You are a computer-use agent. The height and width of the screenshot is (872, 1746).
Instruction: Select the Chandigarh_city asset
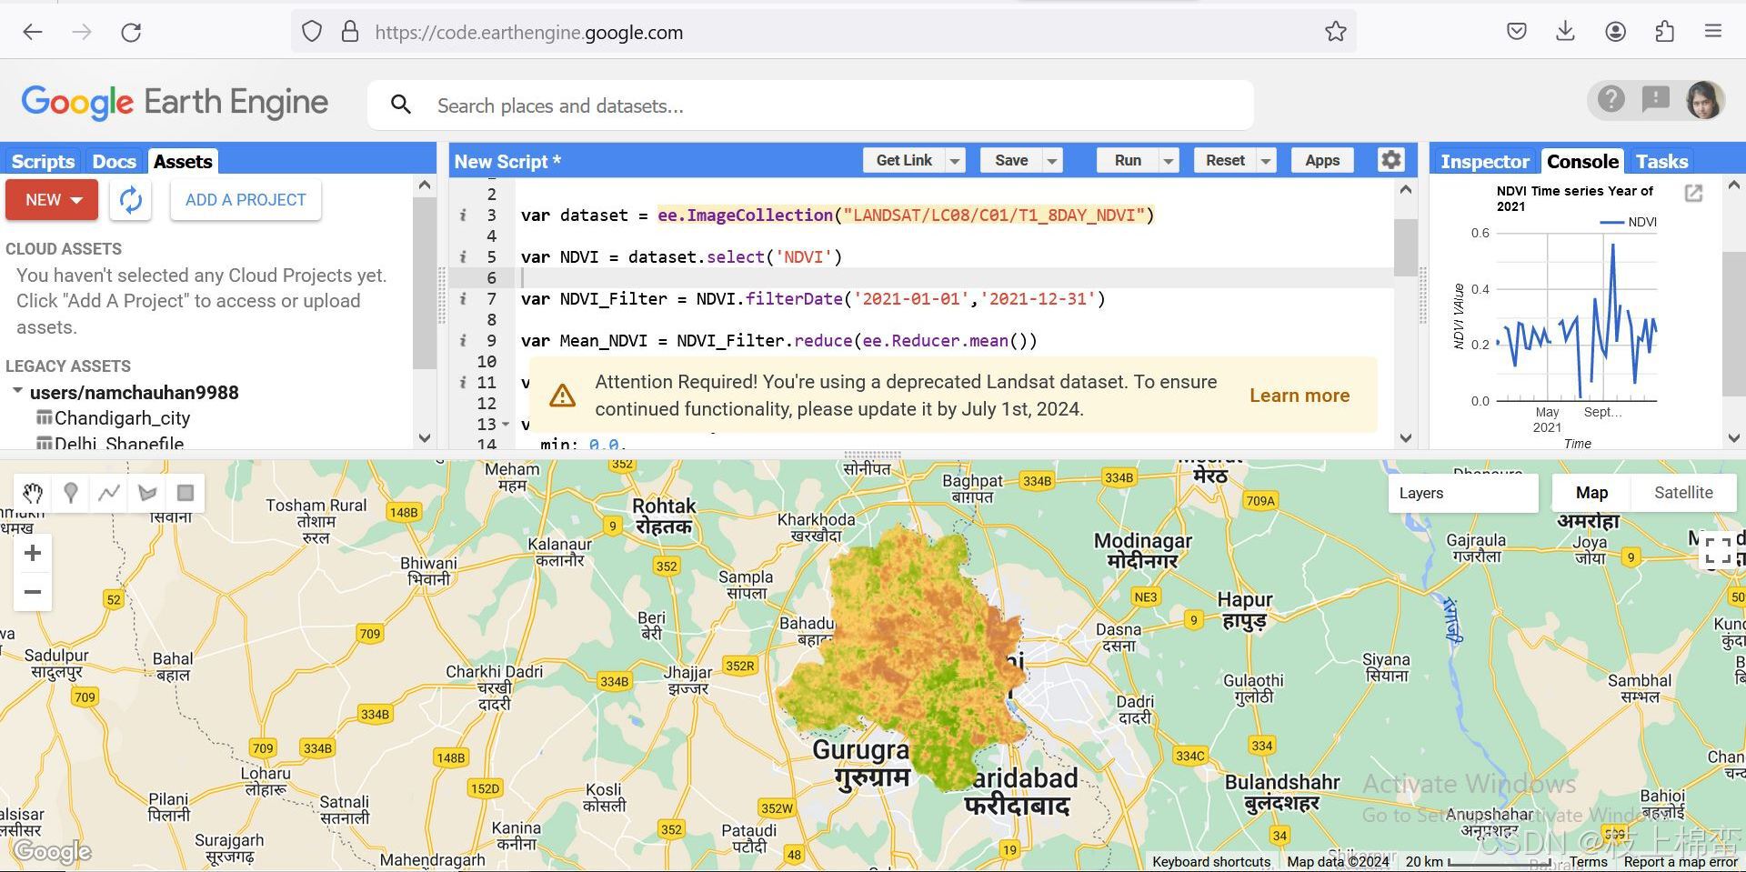[x=122, y=418]
